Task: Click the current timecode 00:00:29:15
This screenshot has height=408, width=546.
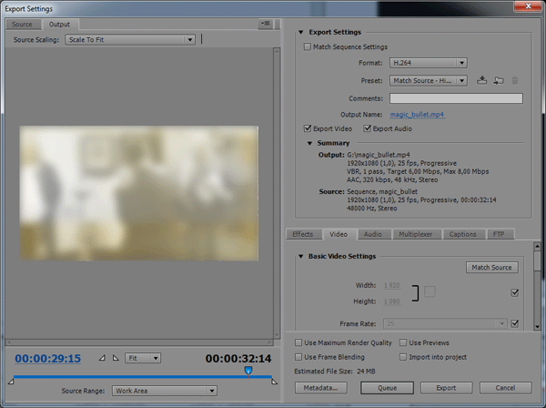Action: pyautogui.click(x=47, y=358)
